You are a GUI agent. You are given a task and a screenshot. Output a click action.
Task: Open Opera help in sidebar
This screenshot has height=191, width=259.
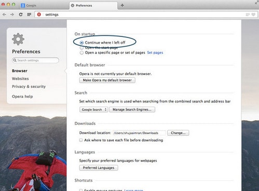click(22, 96)
